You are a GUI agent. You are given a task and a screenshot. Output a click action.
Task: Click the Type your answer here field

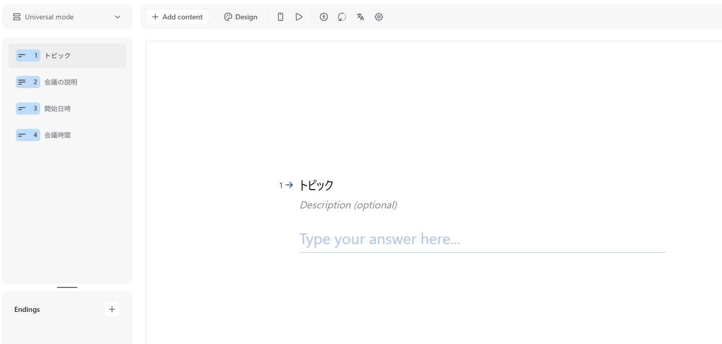[482, 239]
